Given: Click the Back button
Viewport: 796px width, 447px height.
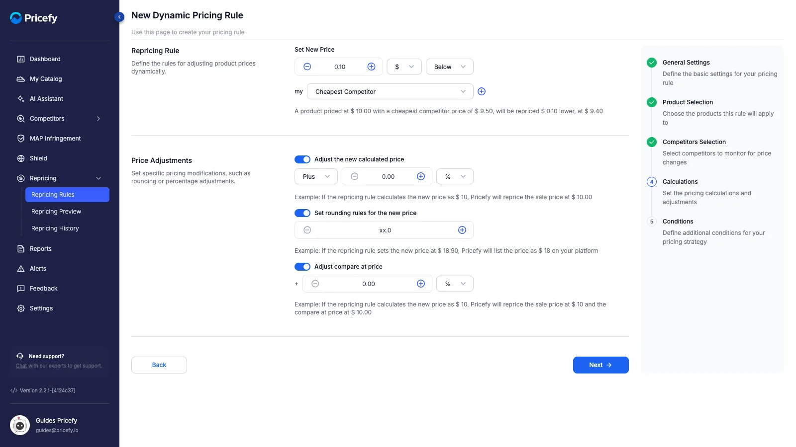Looking at the screenshot, I should (x=159, y=365).
